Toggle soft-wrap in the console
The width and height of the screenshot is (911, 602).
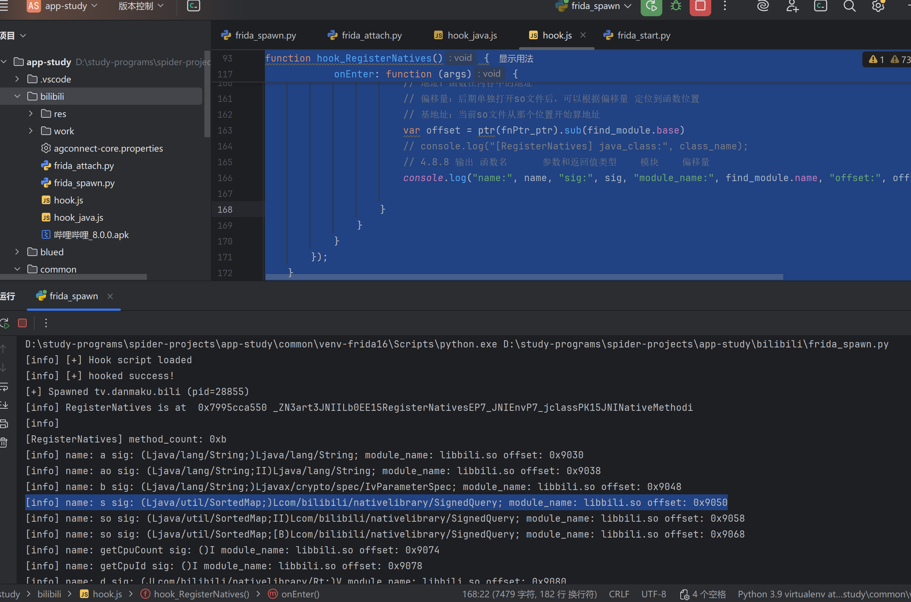pos(4,387)
